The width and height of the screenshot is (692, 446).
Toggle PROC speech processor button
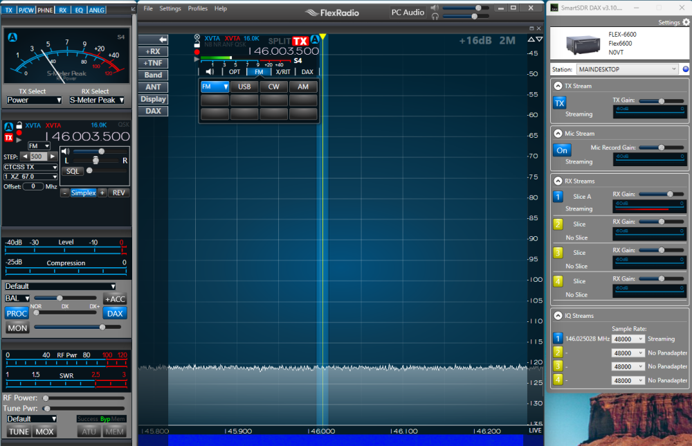click(x=17, y=314)
